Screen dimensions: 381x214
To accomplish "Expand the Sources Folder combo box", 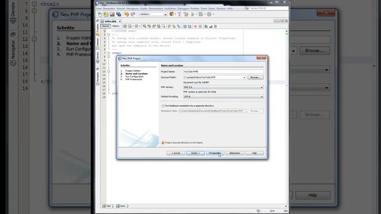I will click(x=244, y=78).
